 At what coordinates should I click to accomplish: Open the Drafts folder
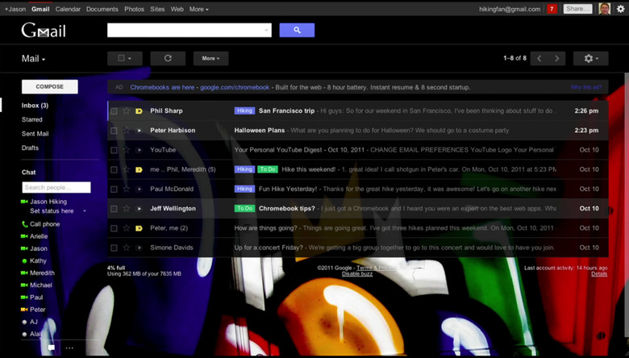pyautogui.click(x=30, y=148)
